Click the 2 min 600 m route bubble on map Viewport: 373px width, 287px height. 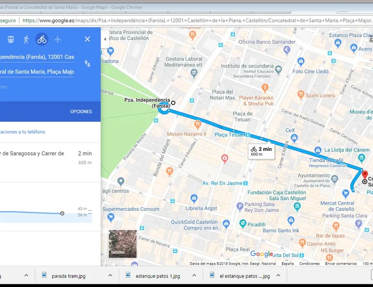[261, 151]
